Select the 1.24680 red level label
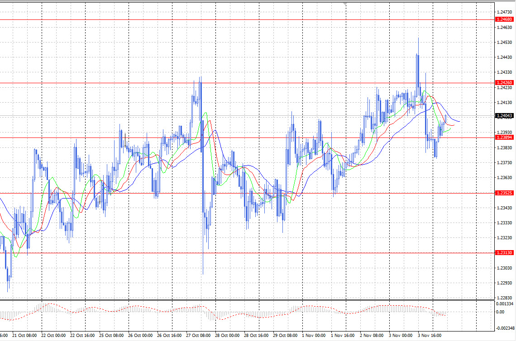This screenshot has width=516, height=341. pos(504,20)
